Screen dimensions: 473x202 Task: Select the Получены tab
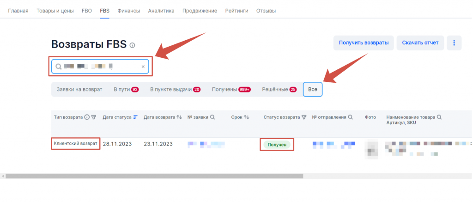[231, 89]
